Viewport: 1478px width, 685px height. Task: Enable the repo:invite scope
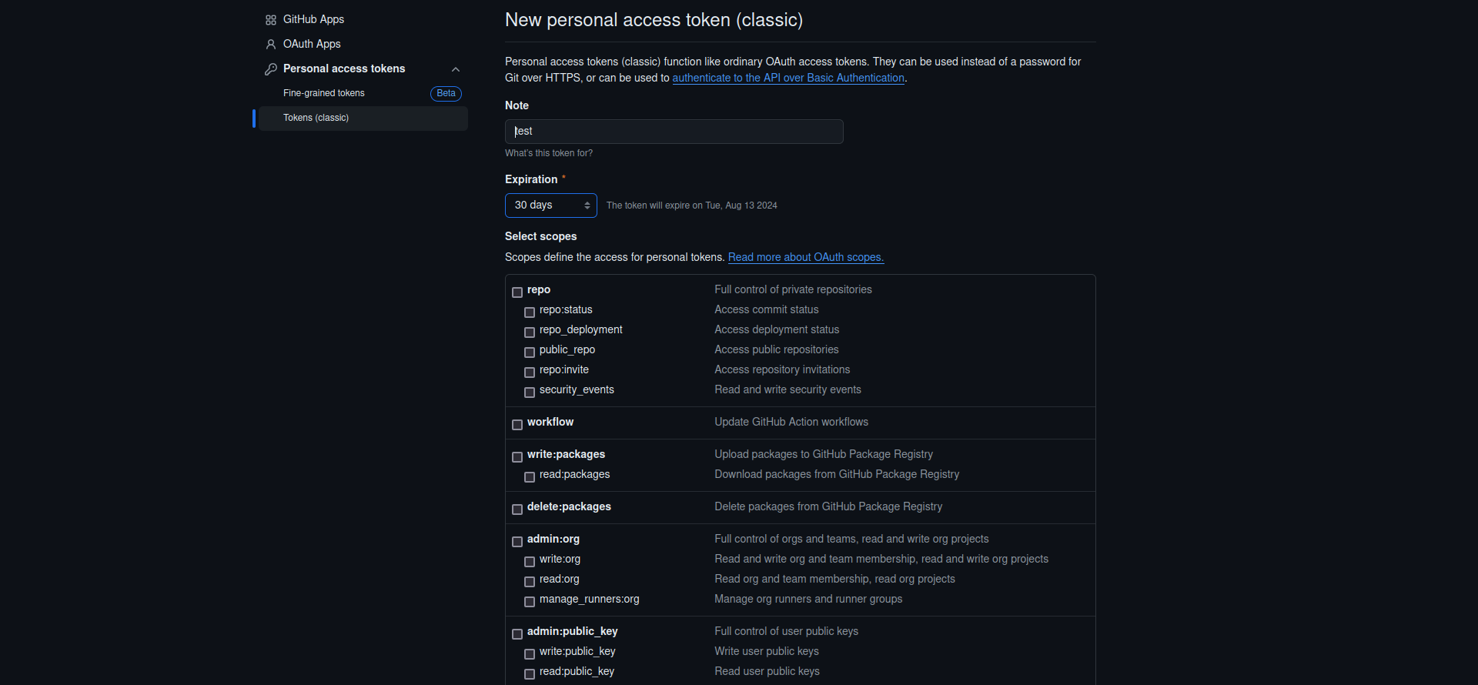pyautogui.click(x=530, y=373)
